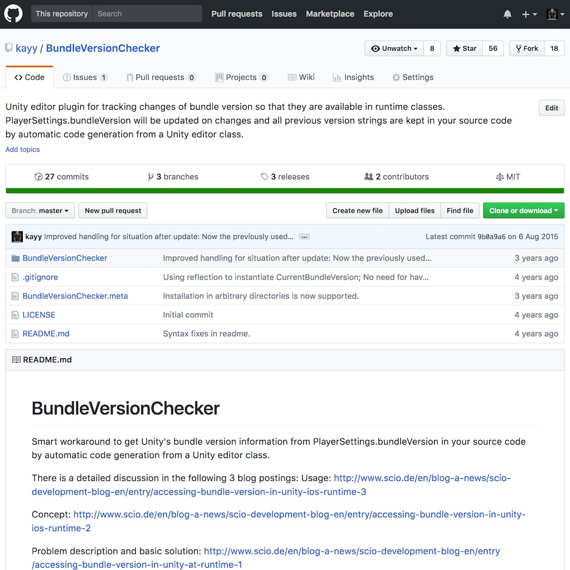Toggle Star on this repository
The width and height of the screenshot is (570, 570).
click(x=463, y=48)
